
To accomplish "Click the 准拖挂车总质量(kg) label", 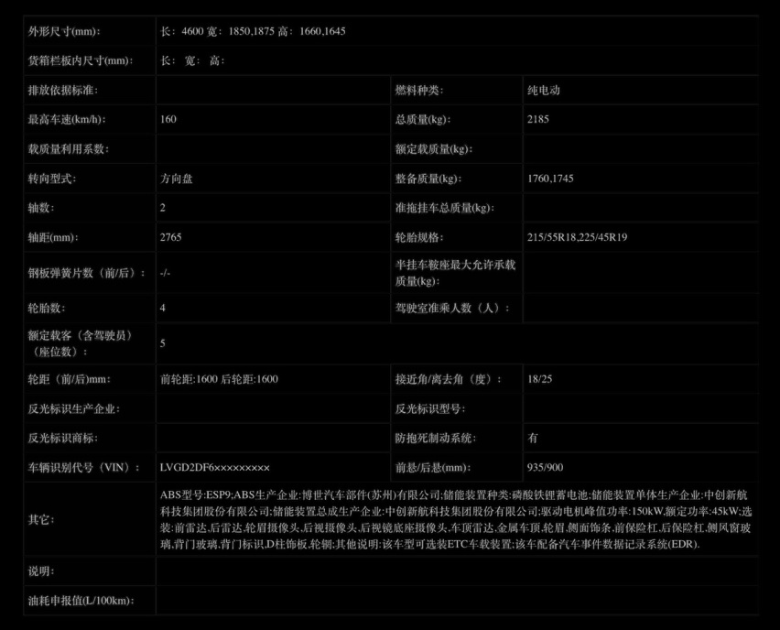I will (445, 208).
